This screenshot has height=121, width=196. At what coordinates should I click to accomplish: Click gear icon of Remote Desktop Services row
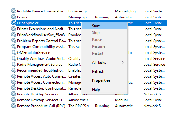(14, 94)
